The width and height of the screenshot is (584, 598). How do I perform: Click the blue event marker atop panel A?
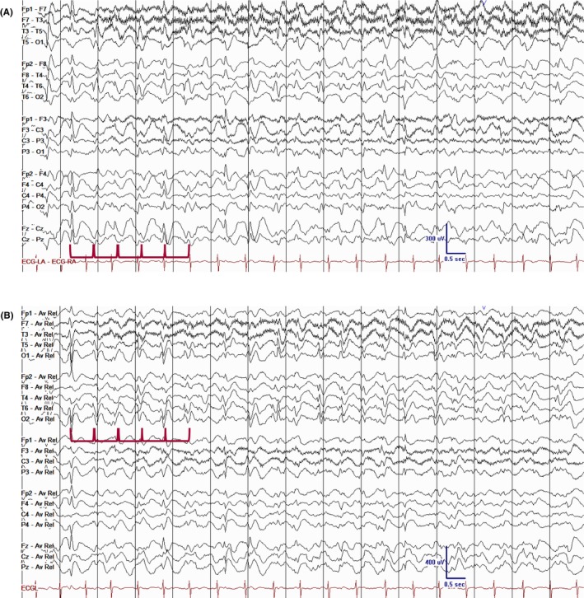tap(484, 2)
